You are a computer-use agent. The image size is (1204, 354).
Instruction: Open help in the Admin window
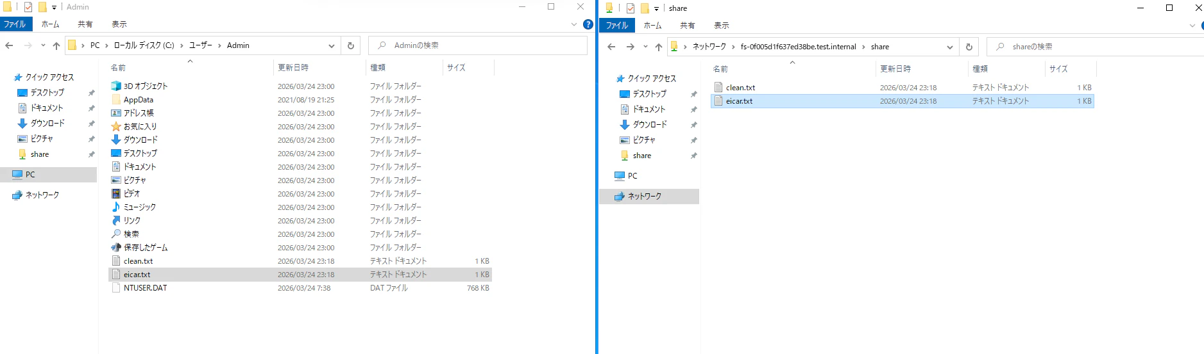[588, 24]
